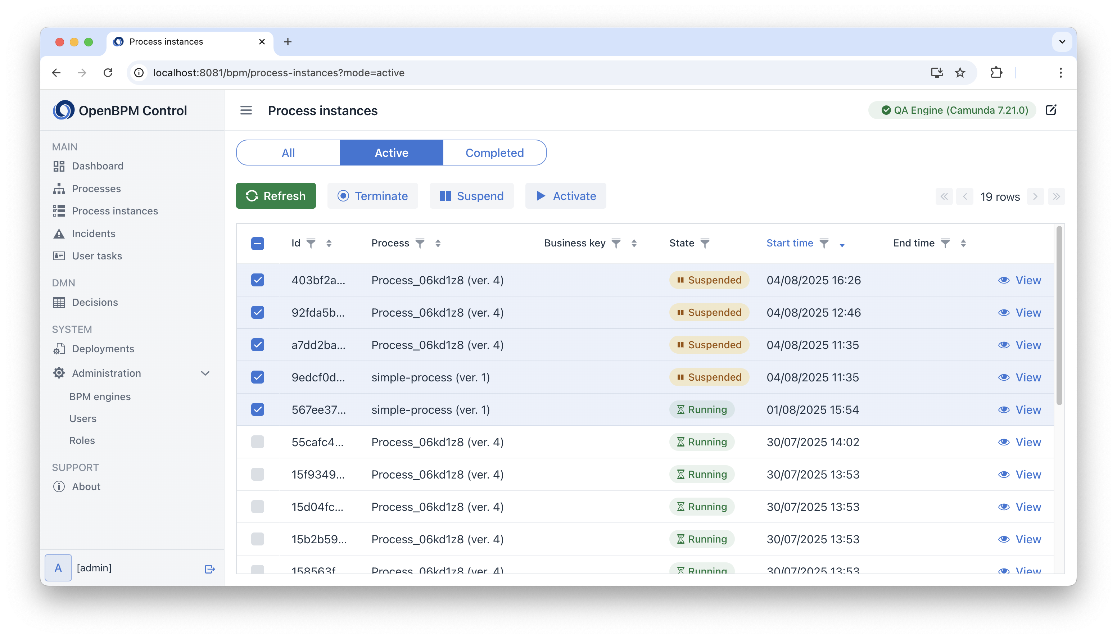The width and height of the screenshot is (1117, 639).
Task: Sort by the Process column arrows
Action: point(438,243)
